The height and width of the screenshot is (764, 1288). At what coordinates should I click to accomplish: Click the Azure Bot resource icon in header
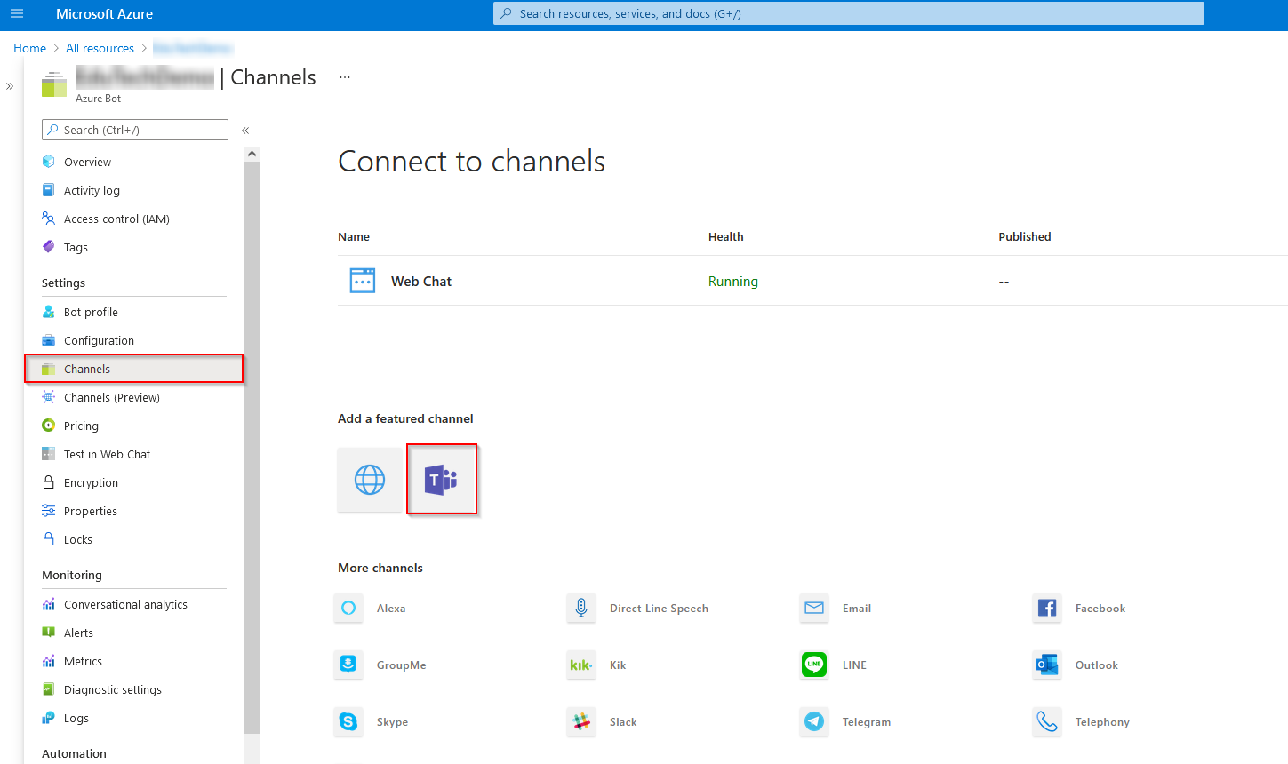(x=54, y=84)
